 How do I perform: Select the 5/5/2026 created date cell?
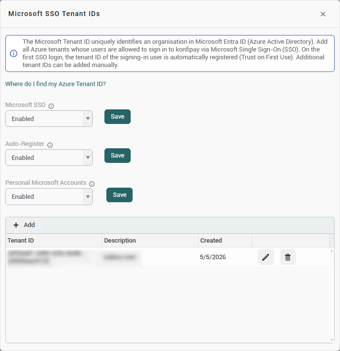[x=225, y=257]
